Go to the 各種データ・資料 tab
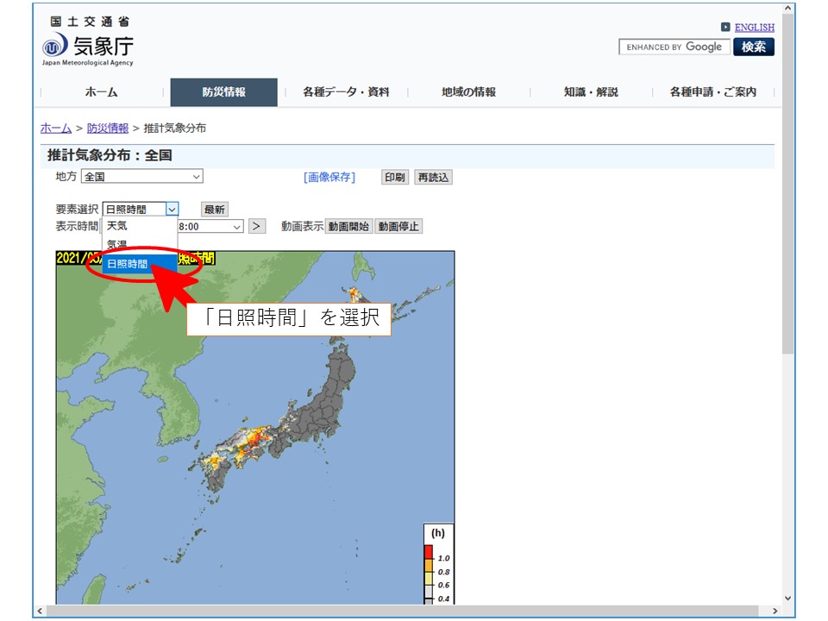This screenshot has height=621, width=828. coord(346,92)
